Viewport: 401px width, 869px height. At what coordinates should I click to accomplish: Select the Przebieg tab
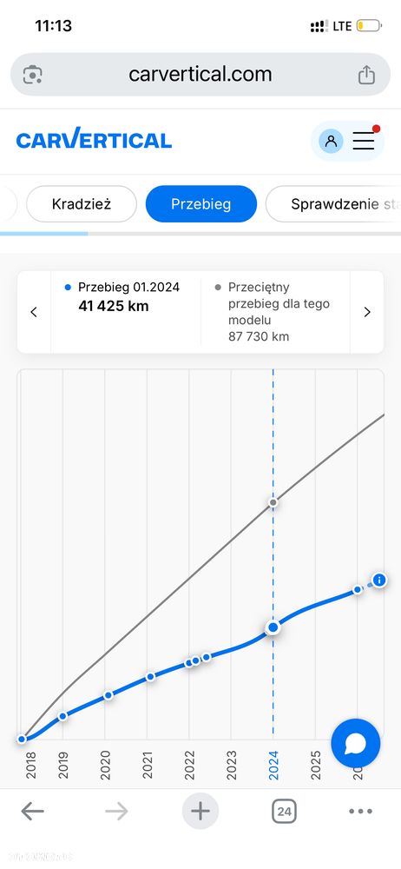click(x=201, y=204)
